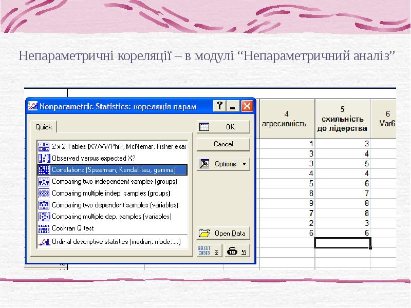Click the Observed versus expected icon
411x308 pixels.
click(44, 158)
